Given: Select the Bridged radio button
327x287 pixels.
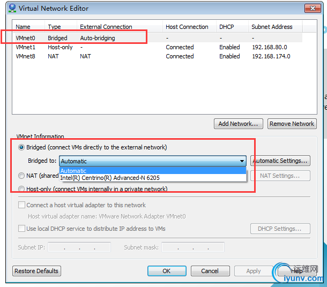Looking at the screenshot, I should (x=21, y=147).
